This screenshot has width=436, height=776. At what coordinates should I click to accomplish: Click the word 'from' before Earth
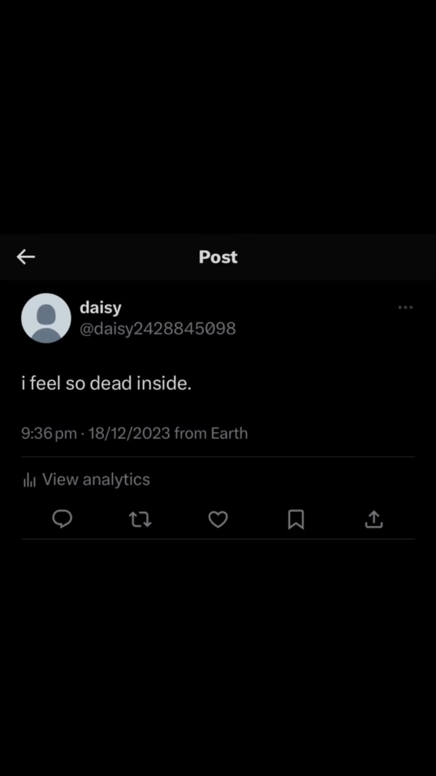[190, 433]
